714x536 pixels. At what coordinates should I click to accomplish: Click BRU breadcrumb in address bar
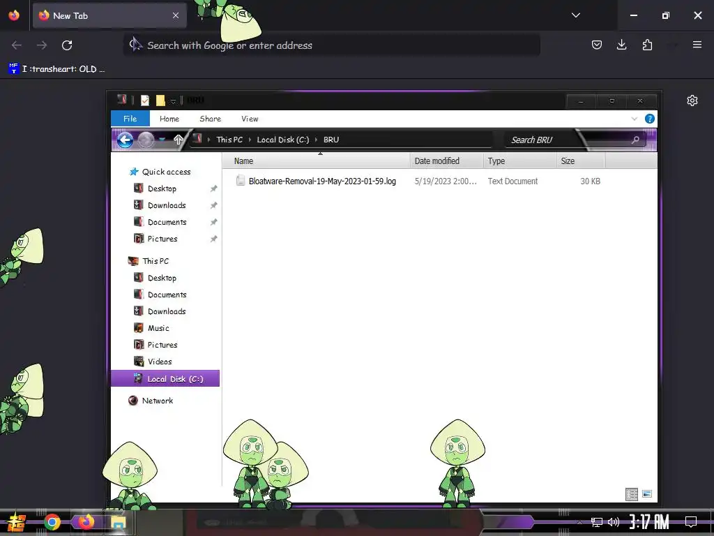[331, 140]
